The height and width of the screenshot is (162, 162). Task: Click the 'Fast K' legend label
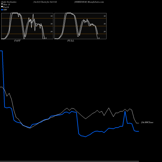point(6,7)
